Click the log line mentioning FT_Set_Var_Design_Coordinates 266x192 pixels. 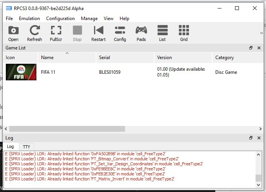point(104,164)
